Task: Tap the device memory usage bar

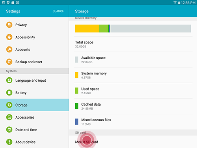Action: point(133,28)
